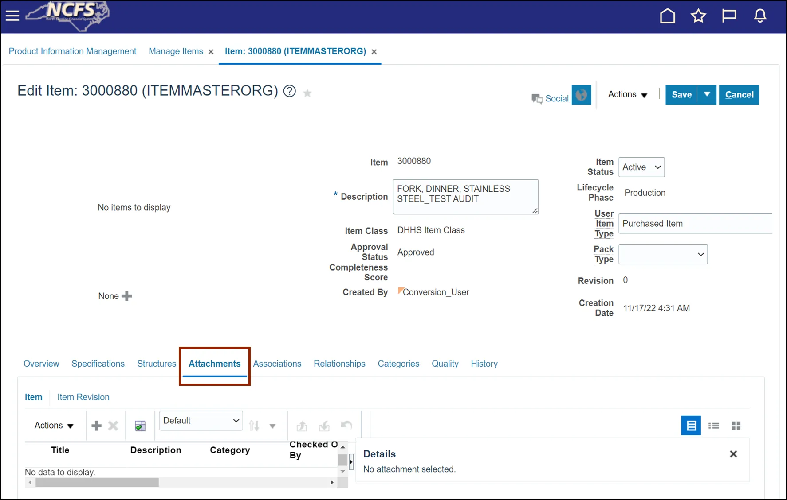Open the Item Status dropdown

click(641, 167)
